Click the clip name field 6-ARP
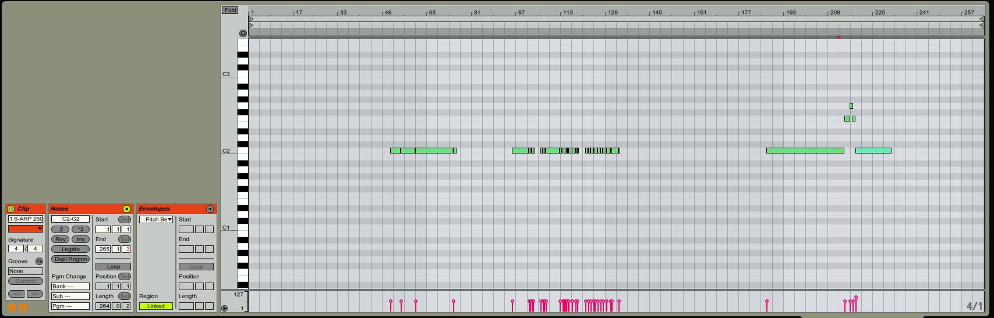 pos(26,219)
